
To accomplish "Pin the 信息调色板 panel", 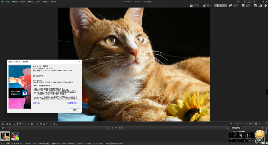I will [263, 128].
